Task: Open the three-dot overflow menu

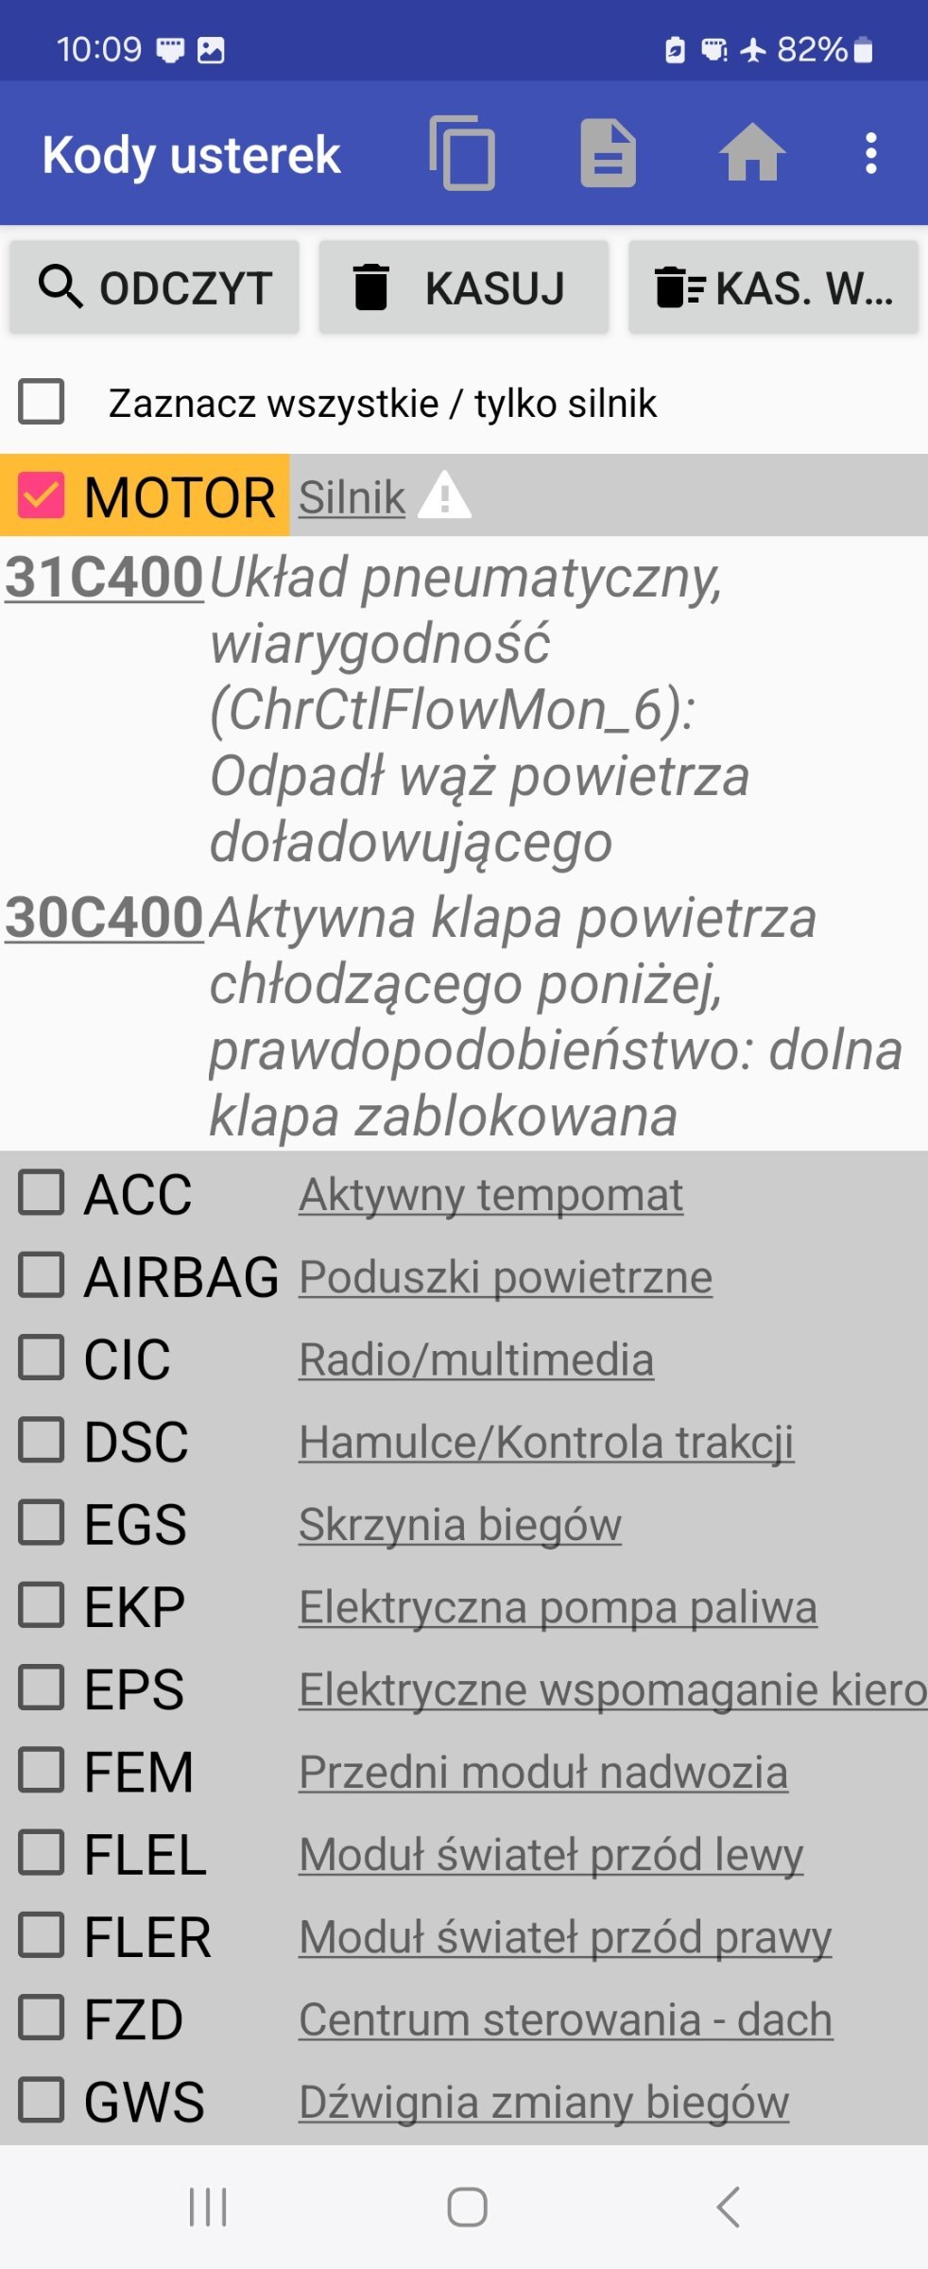Action: [870, 153]
